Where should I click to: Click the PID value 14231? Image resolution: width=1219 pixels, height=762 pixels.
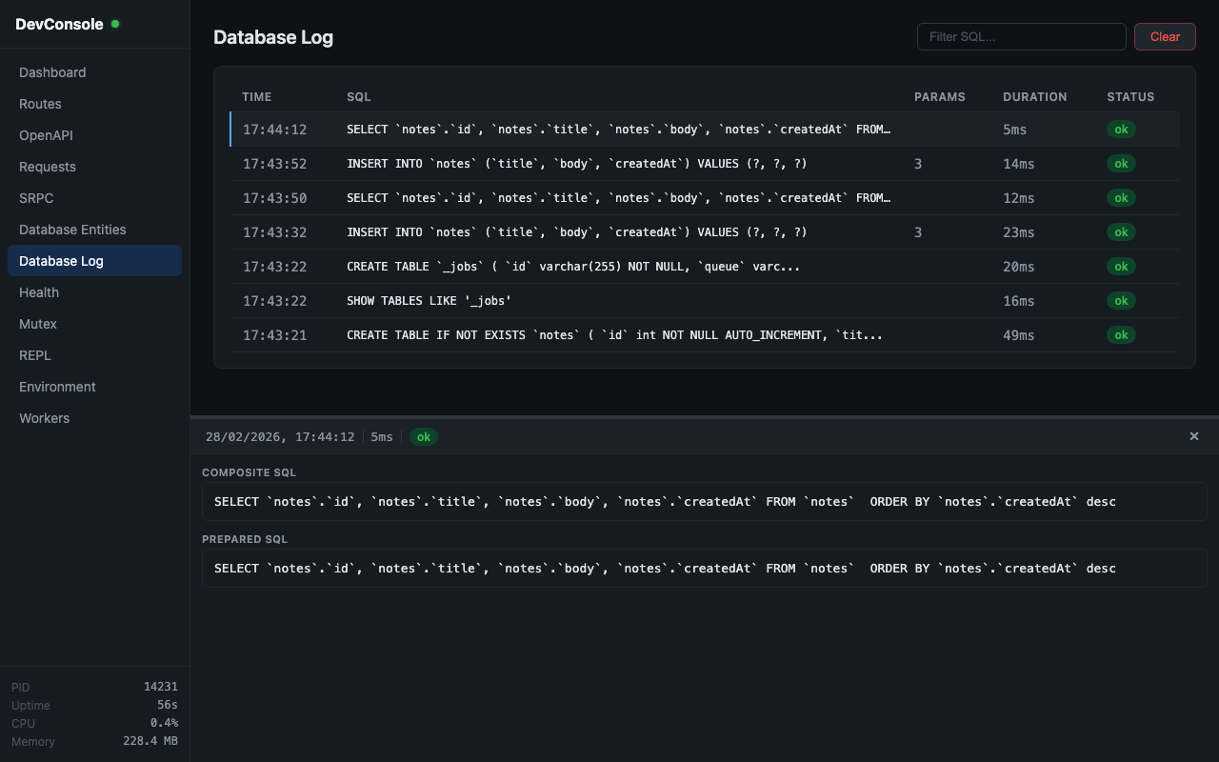pyautogui.click(x=161, y=687)
